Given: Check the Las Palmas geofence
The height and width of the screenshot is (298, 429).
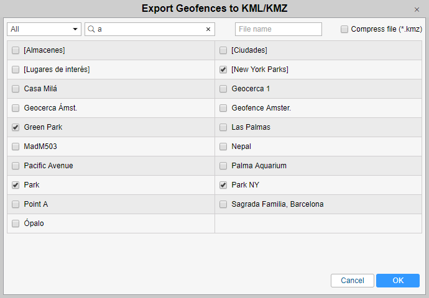Looking at the screenshot, I should pos(223,127).
